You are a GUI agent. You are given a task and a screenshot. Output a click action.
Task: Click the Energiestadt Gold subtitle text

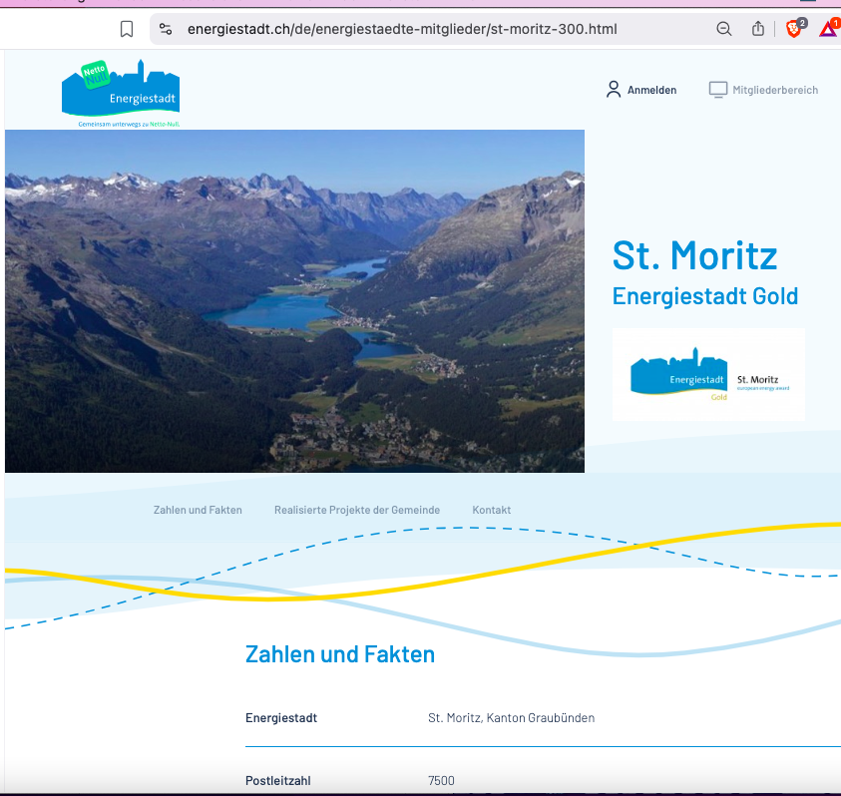704,296
